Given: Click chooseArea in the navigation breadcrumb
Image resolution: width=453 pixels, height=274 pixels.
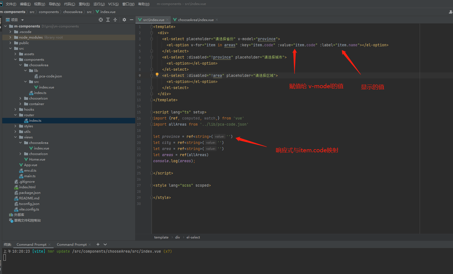Looking at the screenshot, I should click(x=73, y=12).
